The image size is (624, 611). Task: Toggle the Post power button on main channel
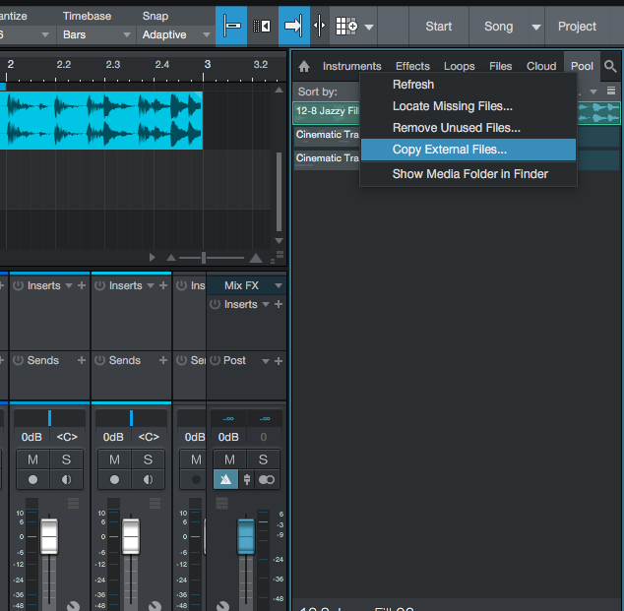tap(214, 360)
